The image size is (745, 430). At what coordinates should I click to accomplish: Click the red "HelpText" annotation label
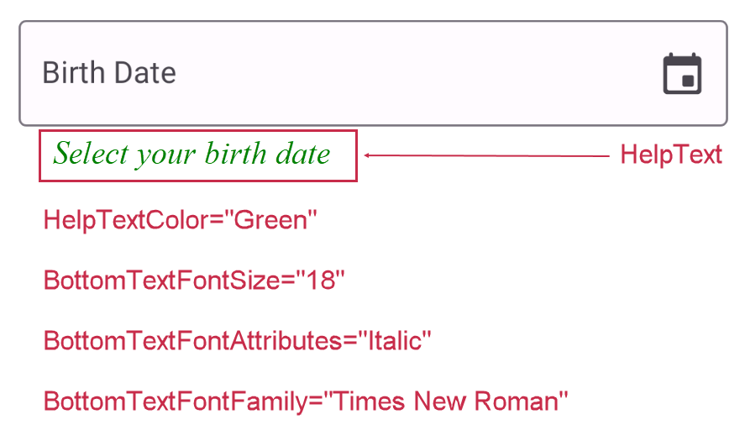click(x=670, y=155)
